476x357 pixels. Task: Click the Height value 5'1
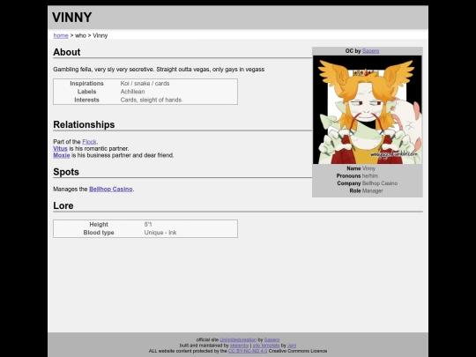[148, 225]
